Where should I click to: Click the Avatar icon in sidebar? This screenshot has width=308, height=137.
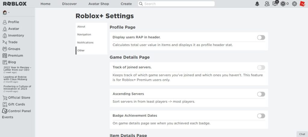pos(5,29)
